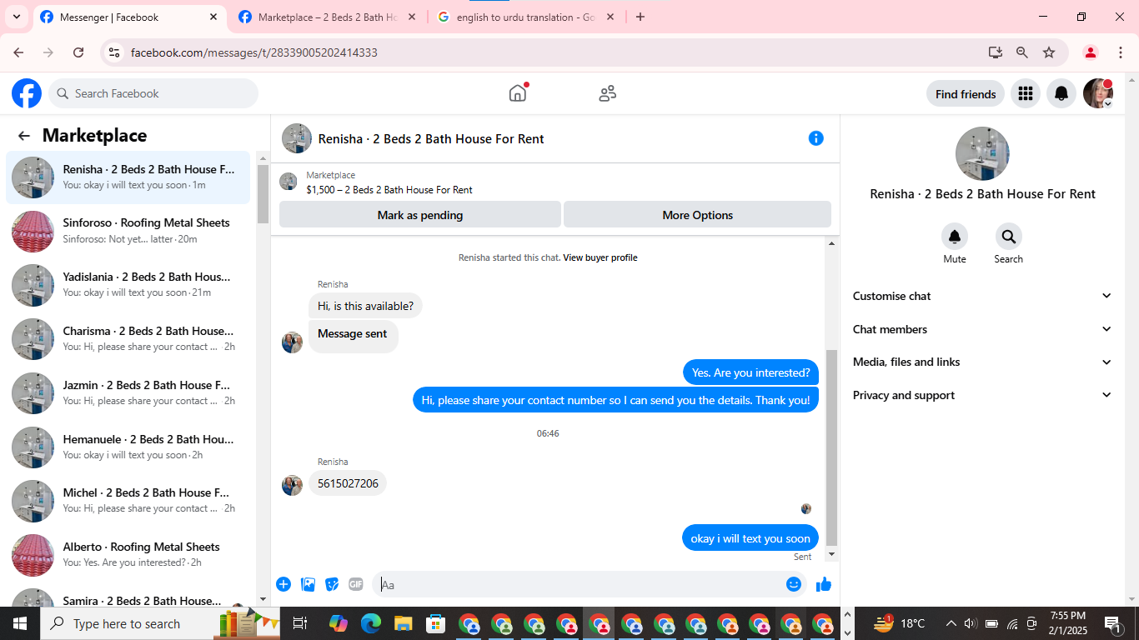
Task: Select Renisha chat in Marketplace list
Action: [128, 177]
